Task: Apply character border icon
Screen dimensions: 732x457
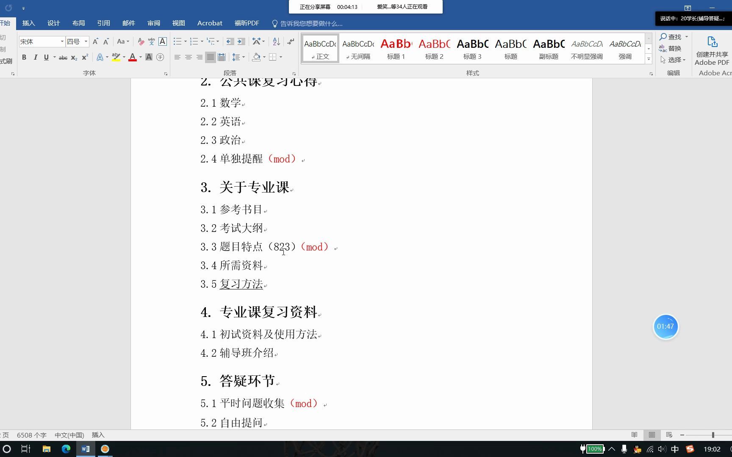Action: coord(162,41)
